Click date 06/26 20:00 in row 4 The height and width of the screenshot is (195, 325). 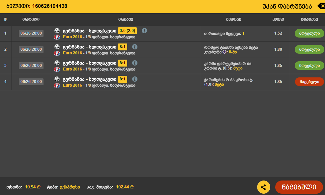point(31,82)
